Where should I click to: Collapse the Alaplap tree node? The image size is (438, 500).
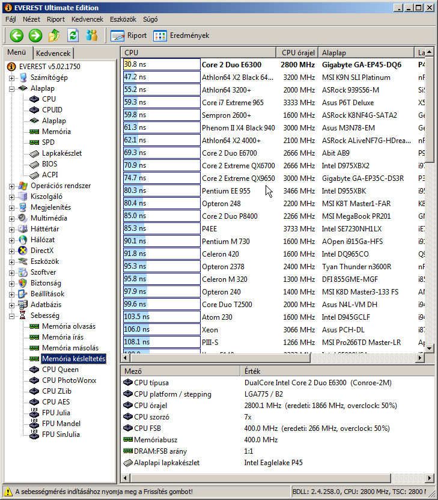(x=12, y=88)
